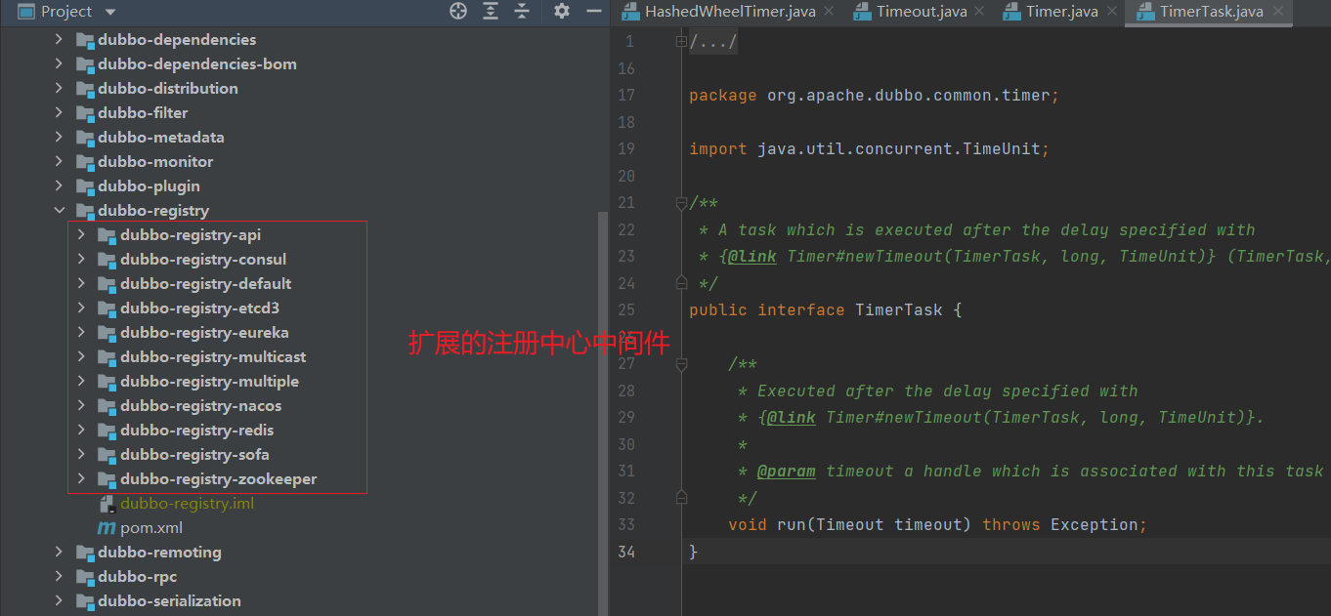Expand dubbo-filter folder
1331x616 pixels.
tap(59, 112)
